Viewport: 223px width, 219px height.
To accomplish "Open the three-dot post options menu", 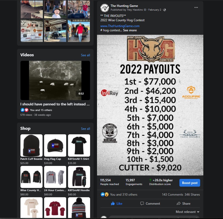I will point(196,7).
